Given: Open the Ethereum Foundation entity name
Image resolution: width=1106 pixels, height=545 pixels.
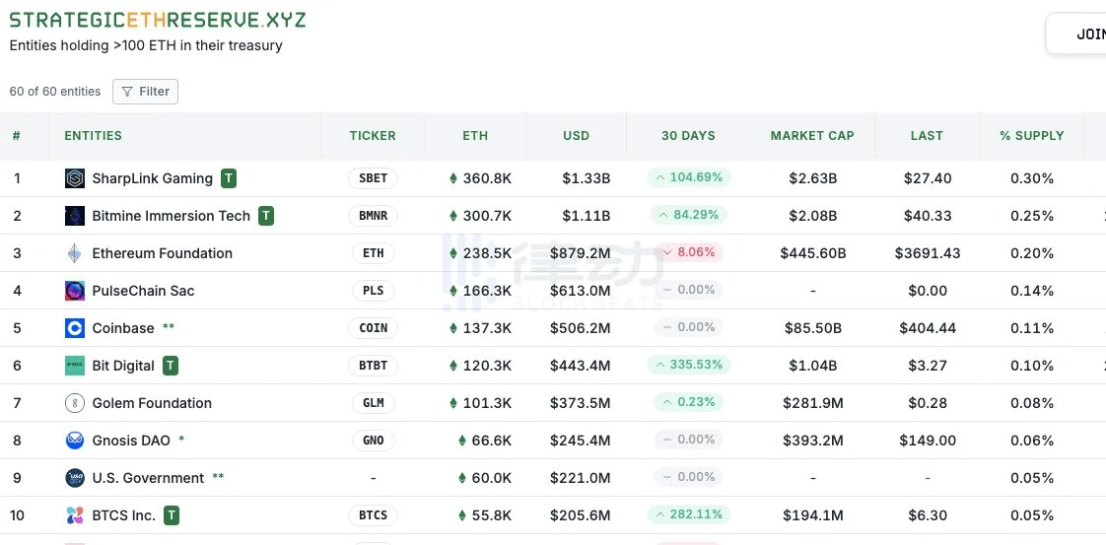Looking at the screenshot, I should [163, 253].
